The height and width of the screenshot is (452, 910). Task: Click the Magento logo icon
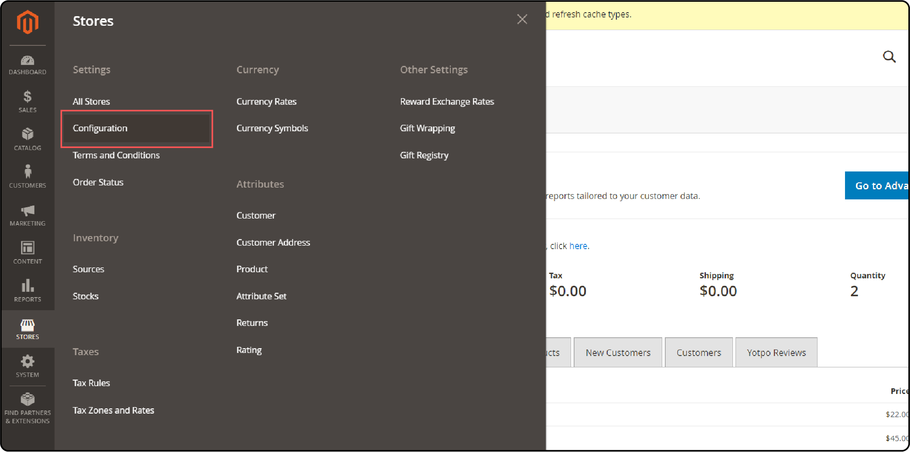(x=27, y=22)
